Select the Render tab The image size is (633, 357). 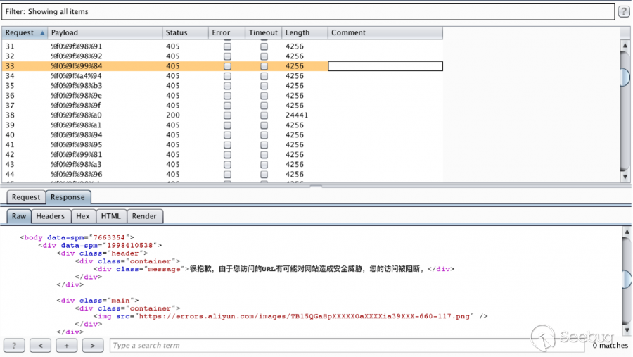tap(144, 216)
